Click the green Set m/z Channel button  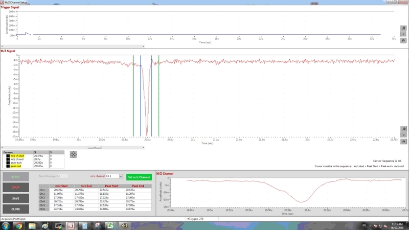point(139,177)
